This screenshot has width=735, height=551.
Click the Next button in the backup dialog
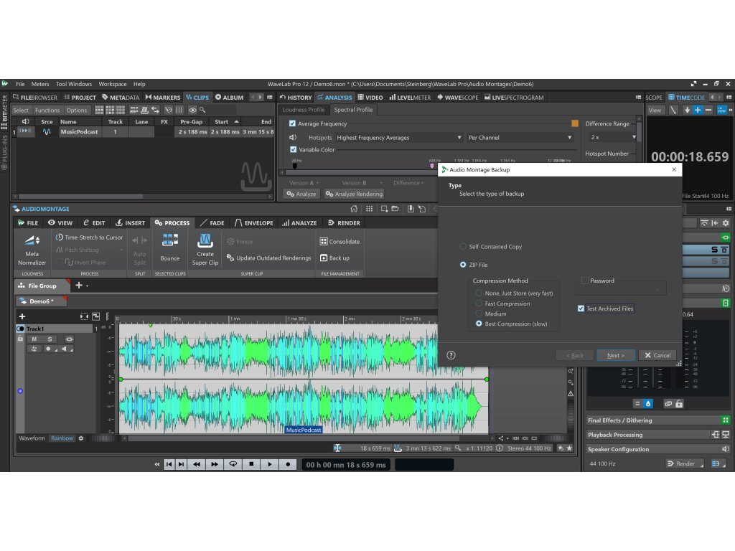coord(615,354)
